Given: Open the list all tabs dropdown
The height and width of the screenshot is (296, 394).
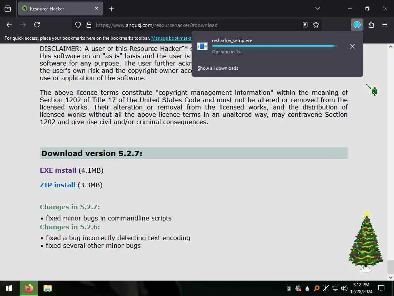Looking at the screenshot, I should tap(317, 8).
